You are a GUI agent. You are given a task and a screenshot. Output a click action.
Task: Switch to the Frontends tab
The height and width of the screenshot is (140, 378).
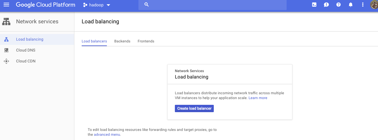coord(146,41)
